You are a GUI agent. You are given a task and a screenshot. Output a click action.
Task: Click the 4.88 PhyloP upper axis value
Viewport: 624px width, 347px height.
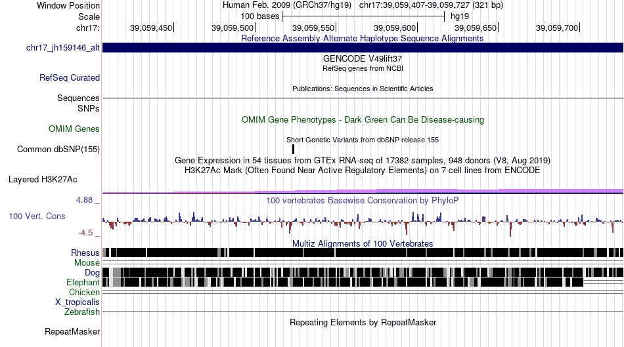click(84, 200)
